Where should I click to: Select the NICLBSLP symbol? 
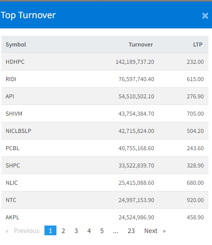(19, 131)
